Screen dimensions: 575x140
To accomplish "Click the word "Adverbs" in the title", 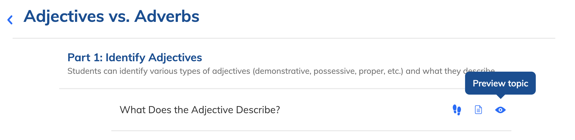I will point(167,16).
